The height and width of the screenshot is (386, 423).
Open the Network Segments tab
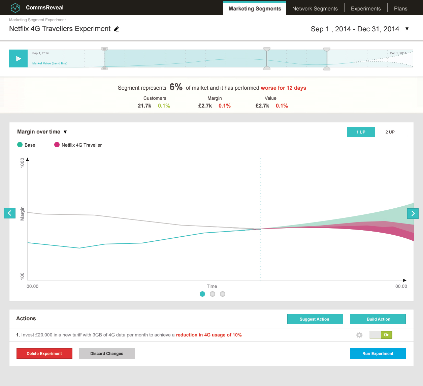pyautogui.click(x=315, y=8)
